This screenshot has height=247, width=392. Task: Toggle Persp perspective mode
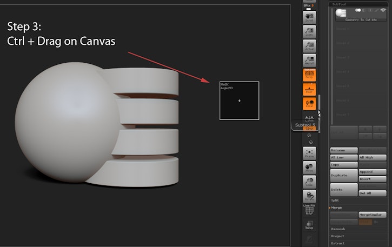309,75
